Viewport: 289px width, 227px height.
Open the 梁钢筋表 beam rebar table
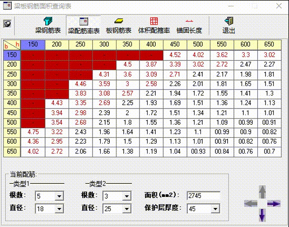click(x=48, y=25)
